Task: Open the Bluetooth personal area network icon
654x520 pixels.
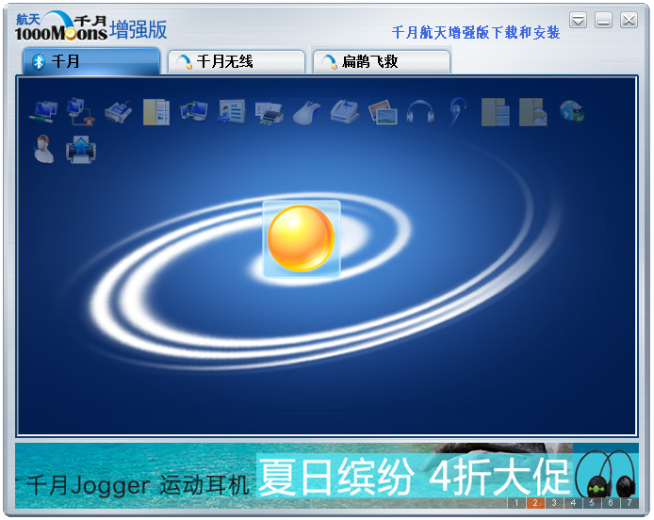Action: click(x=43, y=112)
